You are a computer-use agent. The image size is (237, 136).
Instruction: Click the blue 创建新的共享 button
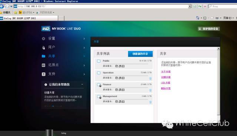(140, 54)
